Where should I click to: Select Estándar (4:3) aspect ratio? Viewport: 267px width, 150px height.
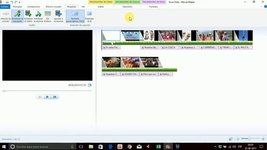(x=89, y=16)
